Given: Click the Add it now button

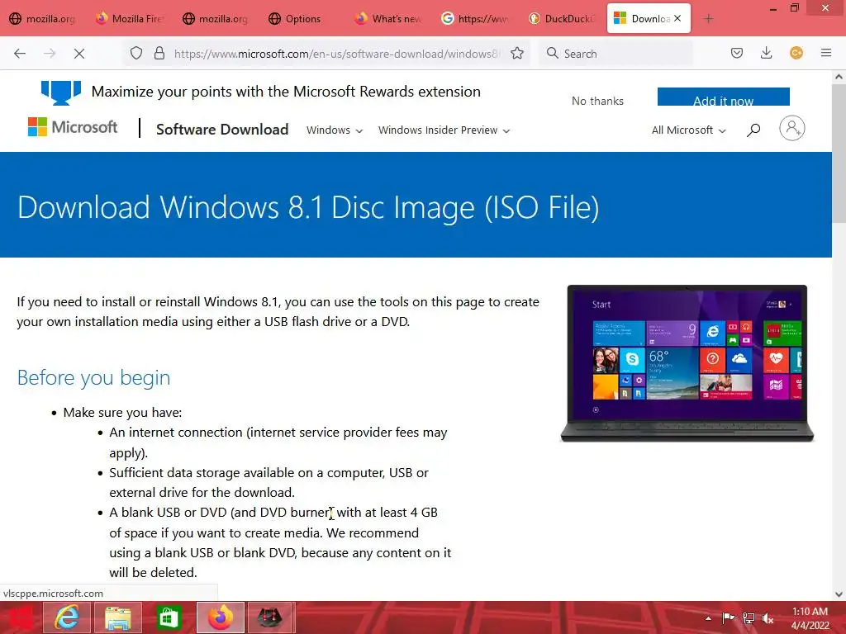Looking at the screenshot, I should point(723,97).
